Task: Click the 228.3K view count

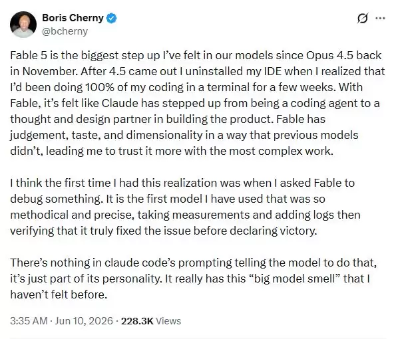Action: click(137, 321)
